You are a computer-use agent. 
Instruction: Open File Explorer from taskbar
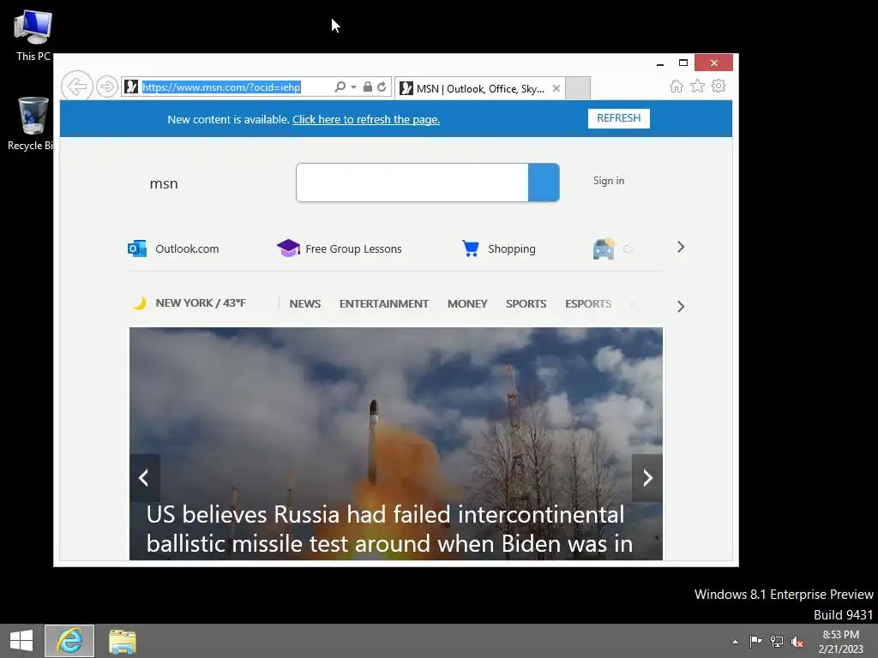pos(122,641)
